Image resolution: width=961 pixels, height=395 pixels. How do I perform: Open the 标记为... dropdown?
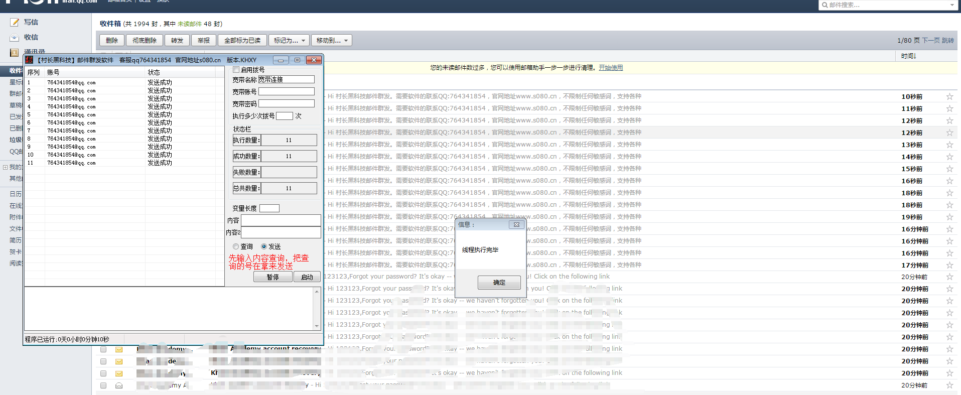click(x=289, y=40)
